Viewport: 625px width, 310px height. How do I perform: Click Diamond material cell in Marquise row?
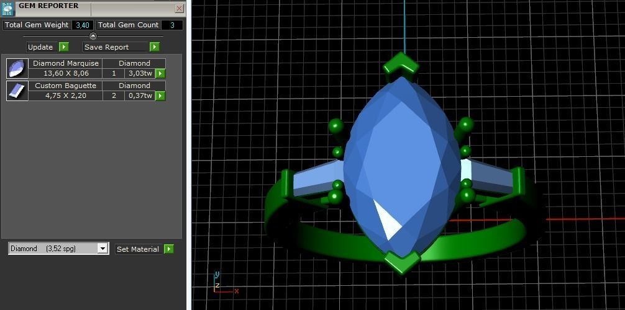pyautogui.click(x=134, y=63)
